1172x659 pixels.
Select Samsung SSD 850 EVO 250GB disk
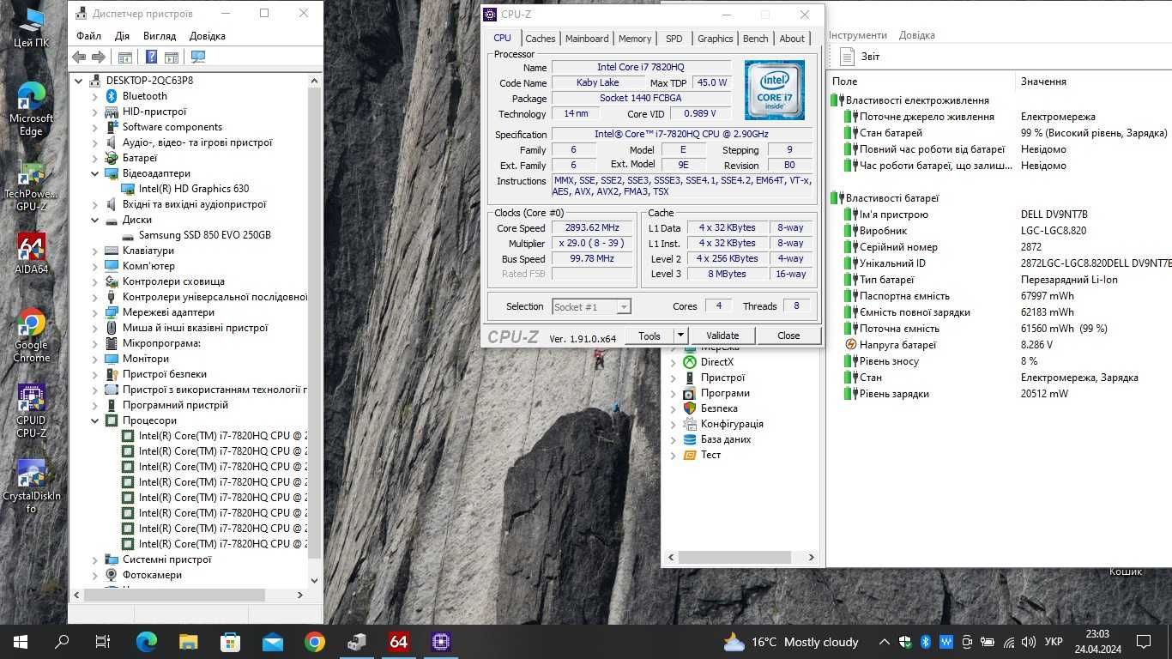pos(196,235)
